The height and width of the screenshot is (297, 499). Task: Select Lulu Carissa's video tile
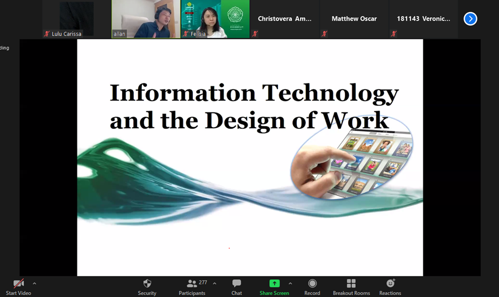pos(76,19)
